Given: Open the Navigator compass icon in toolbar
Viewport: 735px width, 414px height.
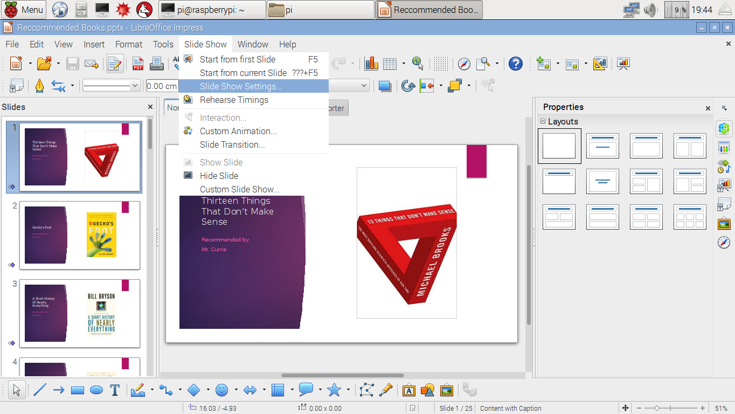Looking at the screenshot, I should pos(464,64).
